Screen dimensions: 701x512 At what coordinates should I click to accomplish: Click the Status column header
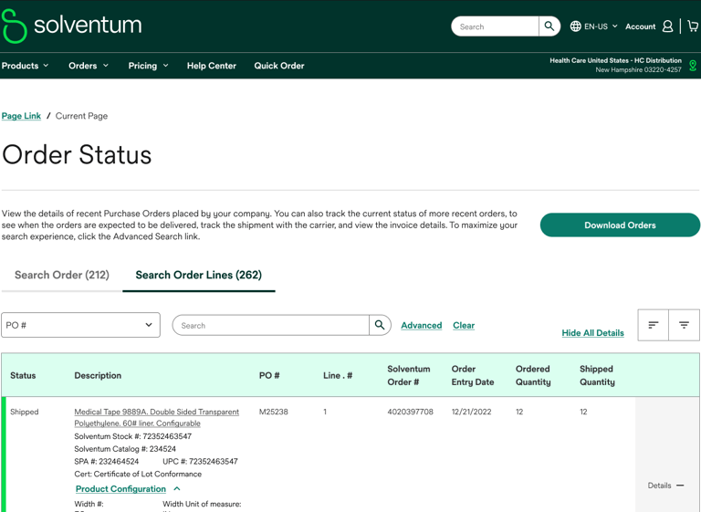(23, 376)
